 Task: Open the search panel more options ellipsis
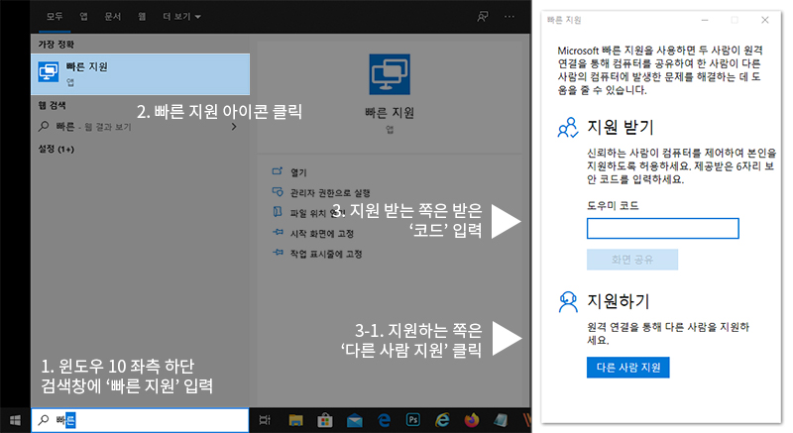click(x=510, y=17)
